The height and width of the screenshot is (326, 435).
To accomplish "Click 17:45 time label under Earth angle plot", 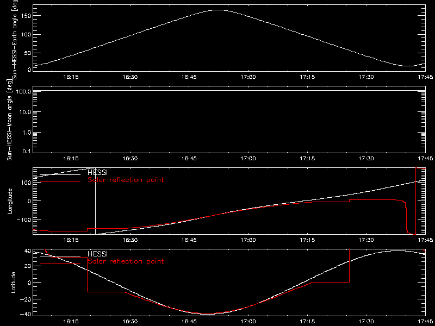I will tap(425, 77).
